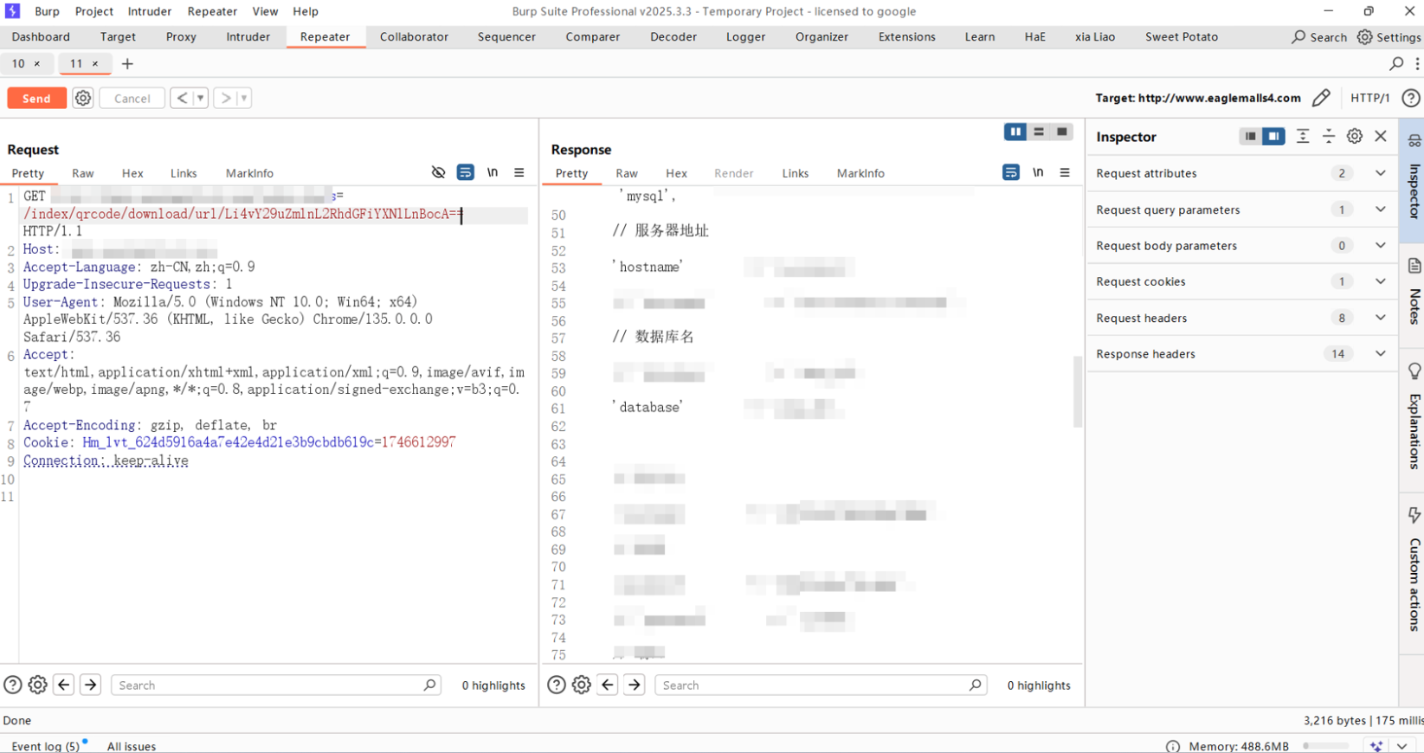Click response search input field
This screenshot has width=1424, height=753.
820,685
